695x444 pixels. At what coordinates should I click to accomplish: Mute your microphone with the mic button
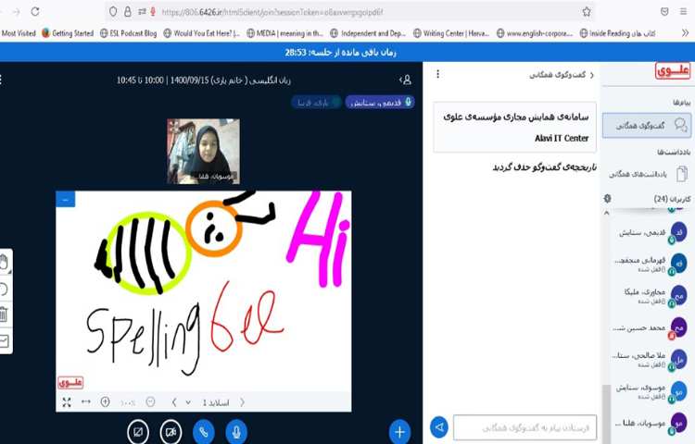click(236, 432)
